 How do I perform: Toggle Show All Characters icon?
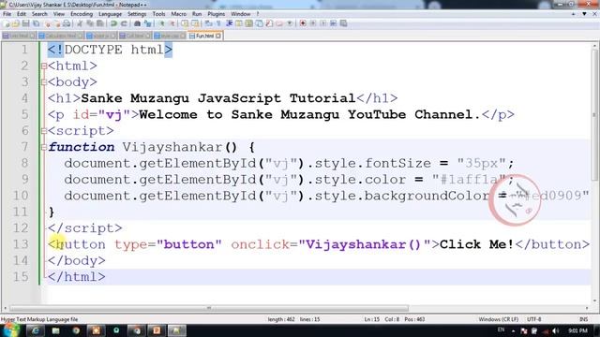218,23
